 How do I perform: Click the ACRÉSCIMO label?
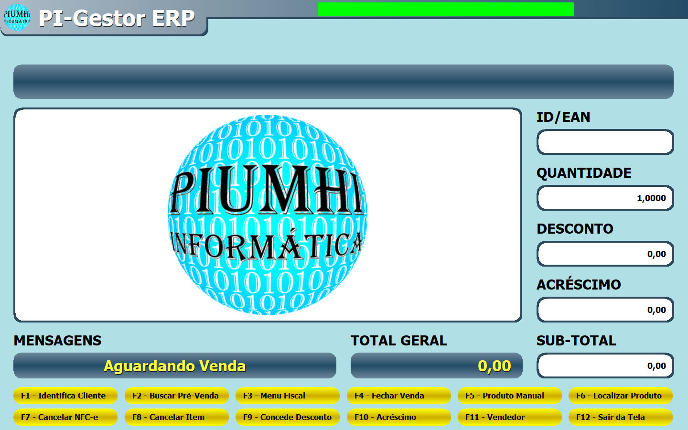(x=579, y=284)
